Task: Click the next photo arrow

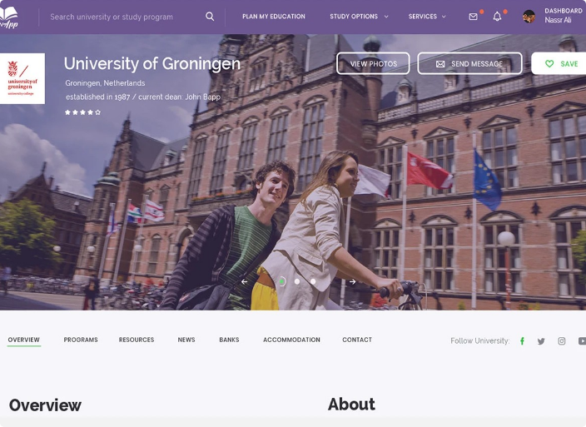Action: (352, 281)
